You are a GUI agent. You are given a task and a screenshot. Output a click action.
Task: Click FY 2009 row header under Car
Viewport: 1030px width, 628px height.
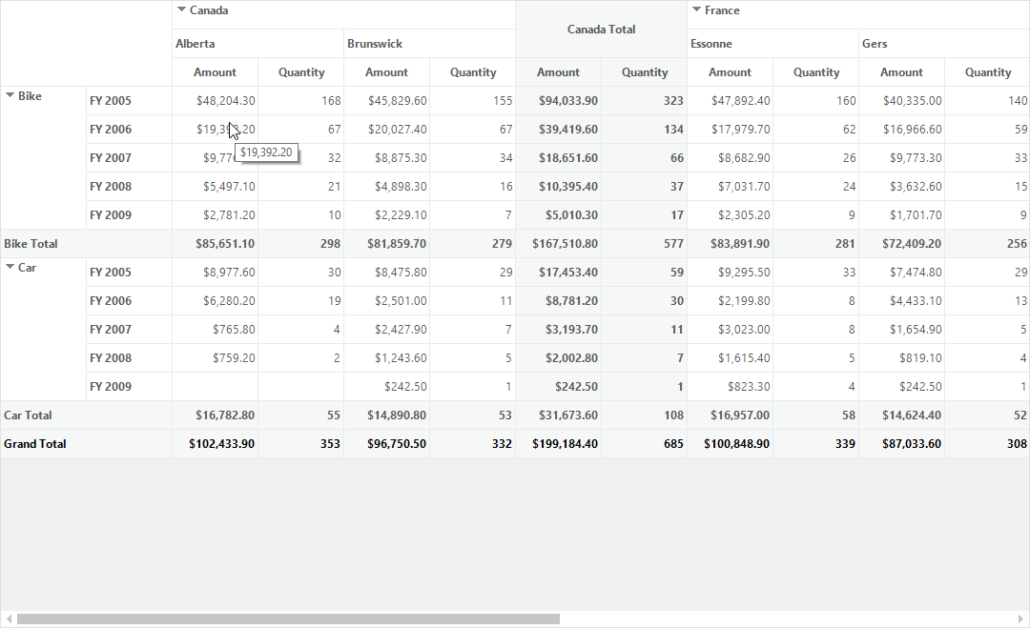tap(129, 387)
